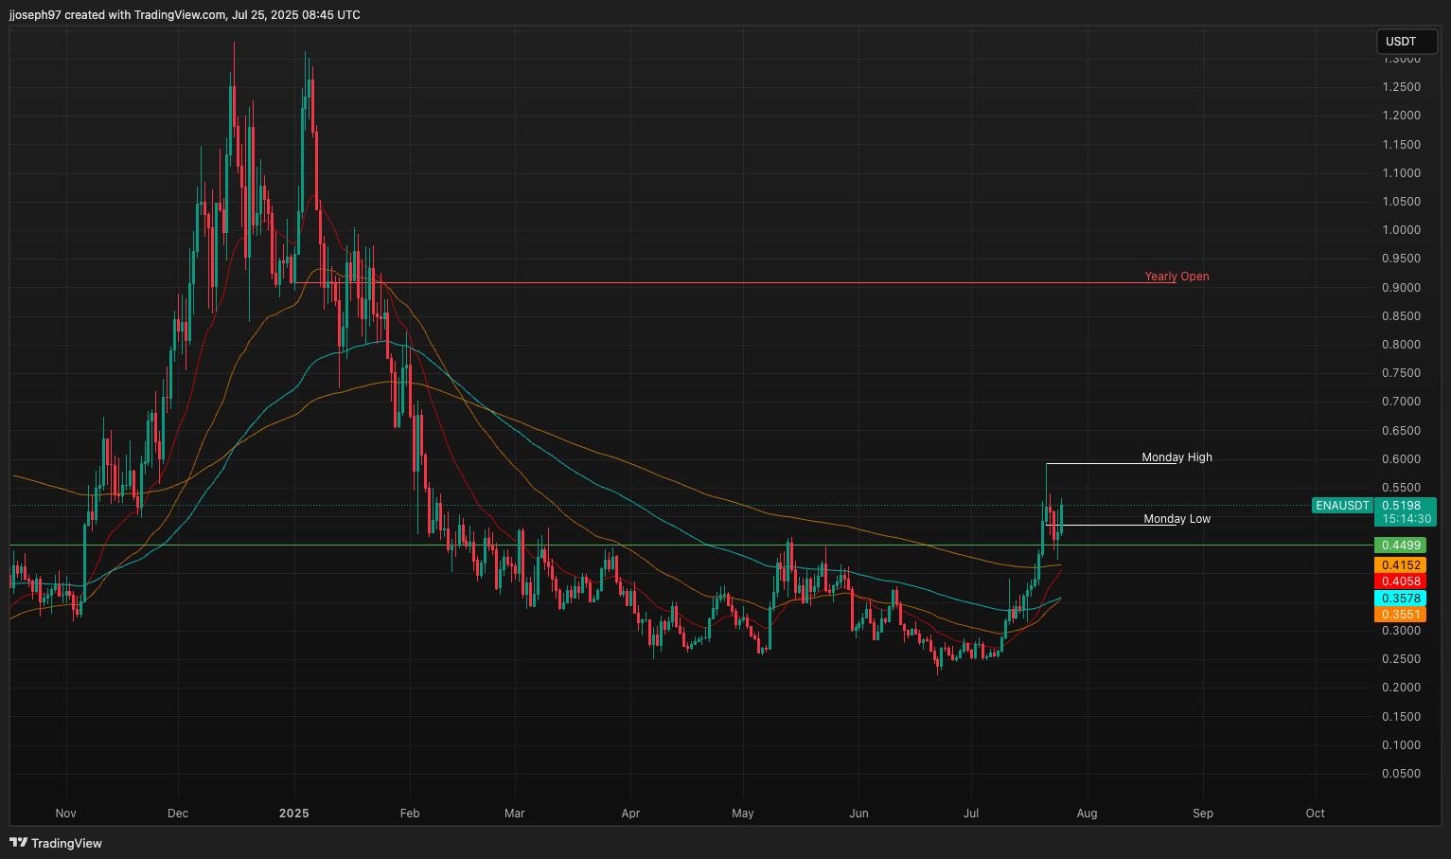Click the orange 0.4152 moving average label
The width and height of the screenshot is (1451, 859).
pos(1400,565)
